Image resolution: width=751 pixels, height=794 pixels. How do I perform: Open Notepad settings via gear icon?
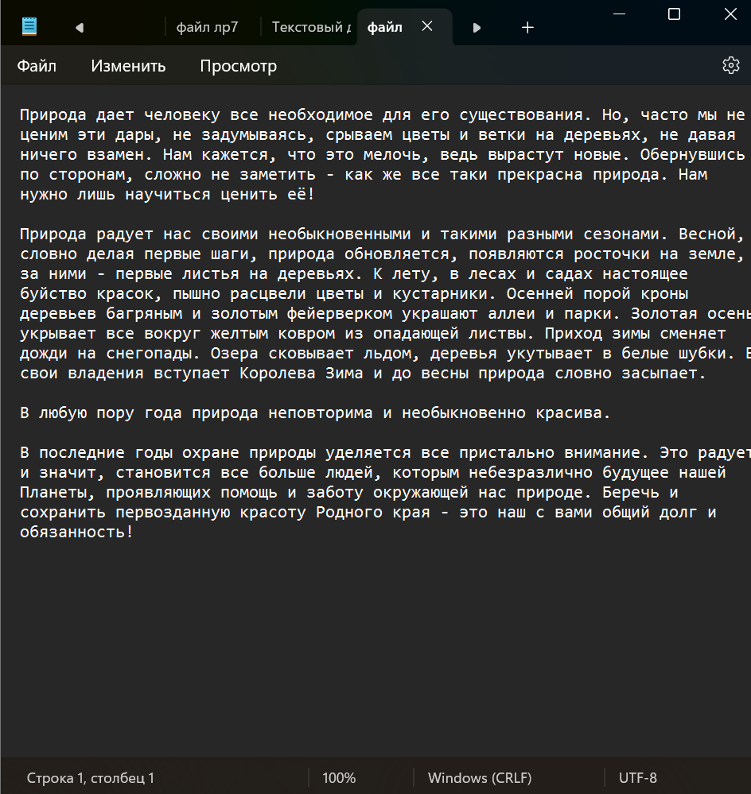coord(731,65)
